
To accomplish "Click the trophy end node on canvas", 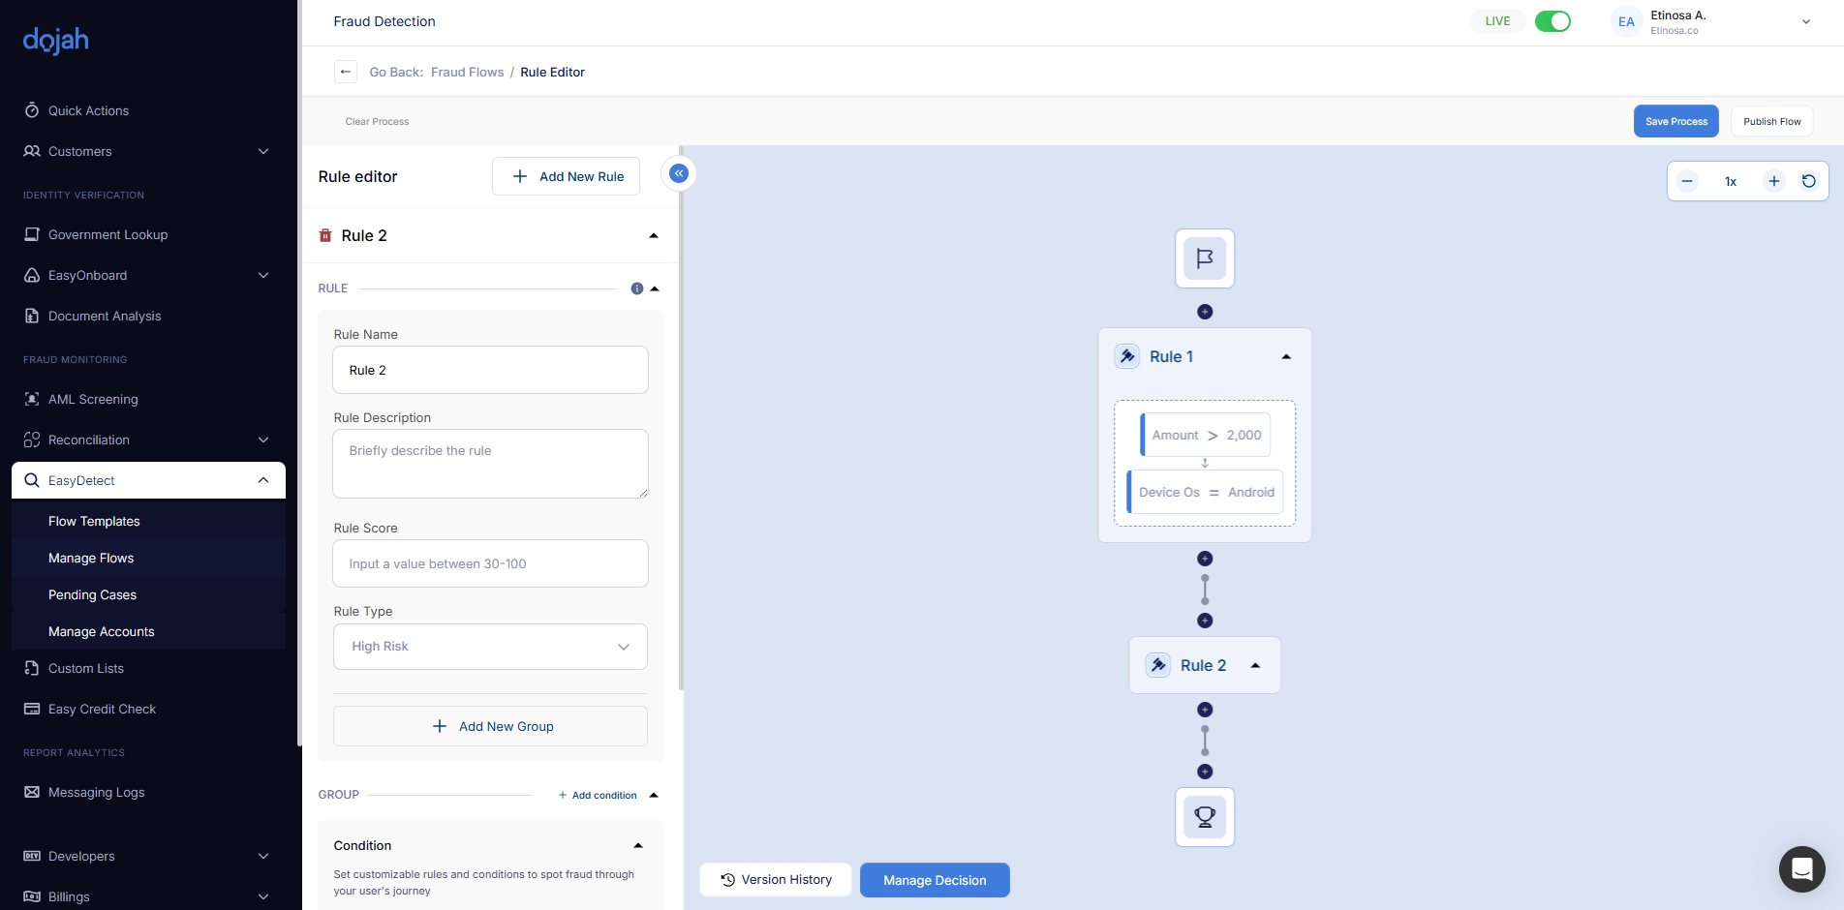I will pos(1205,817).
